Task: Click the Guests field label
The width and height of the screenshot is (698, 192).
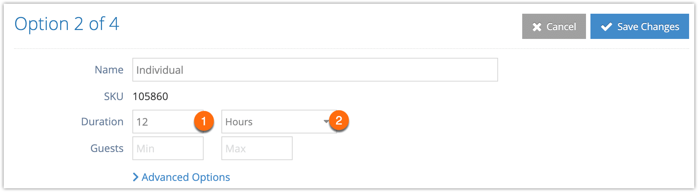Action: pos(107,148)
